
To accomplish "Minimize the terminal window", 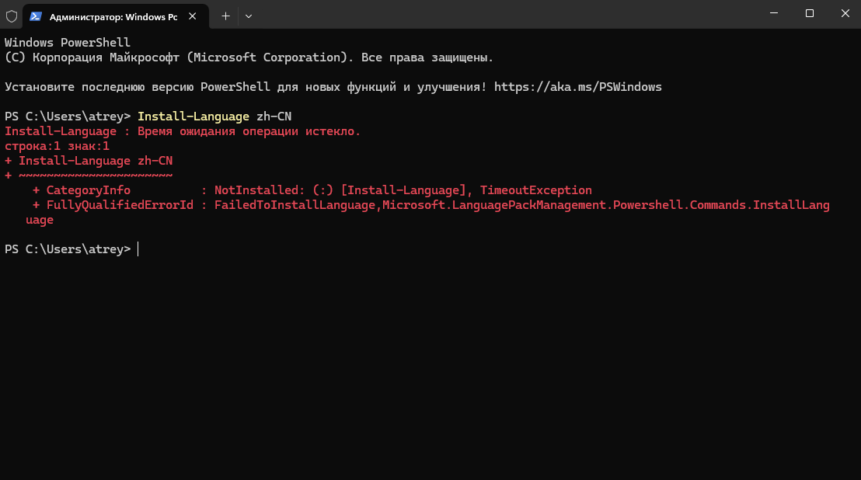I will (x=774, y=14).
